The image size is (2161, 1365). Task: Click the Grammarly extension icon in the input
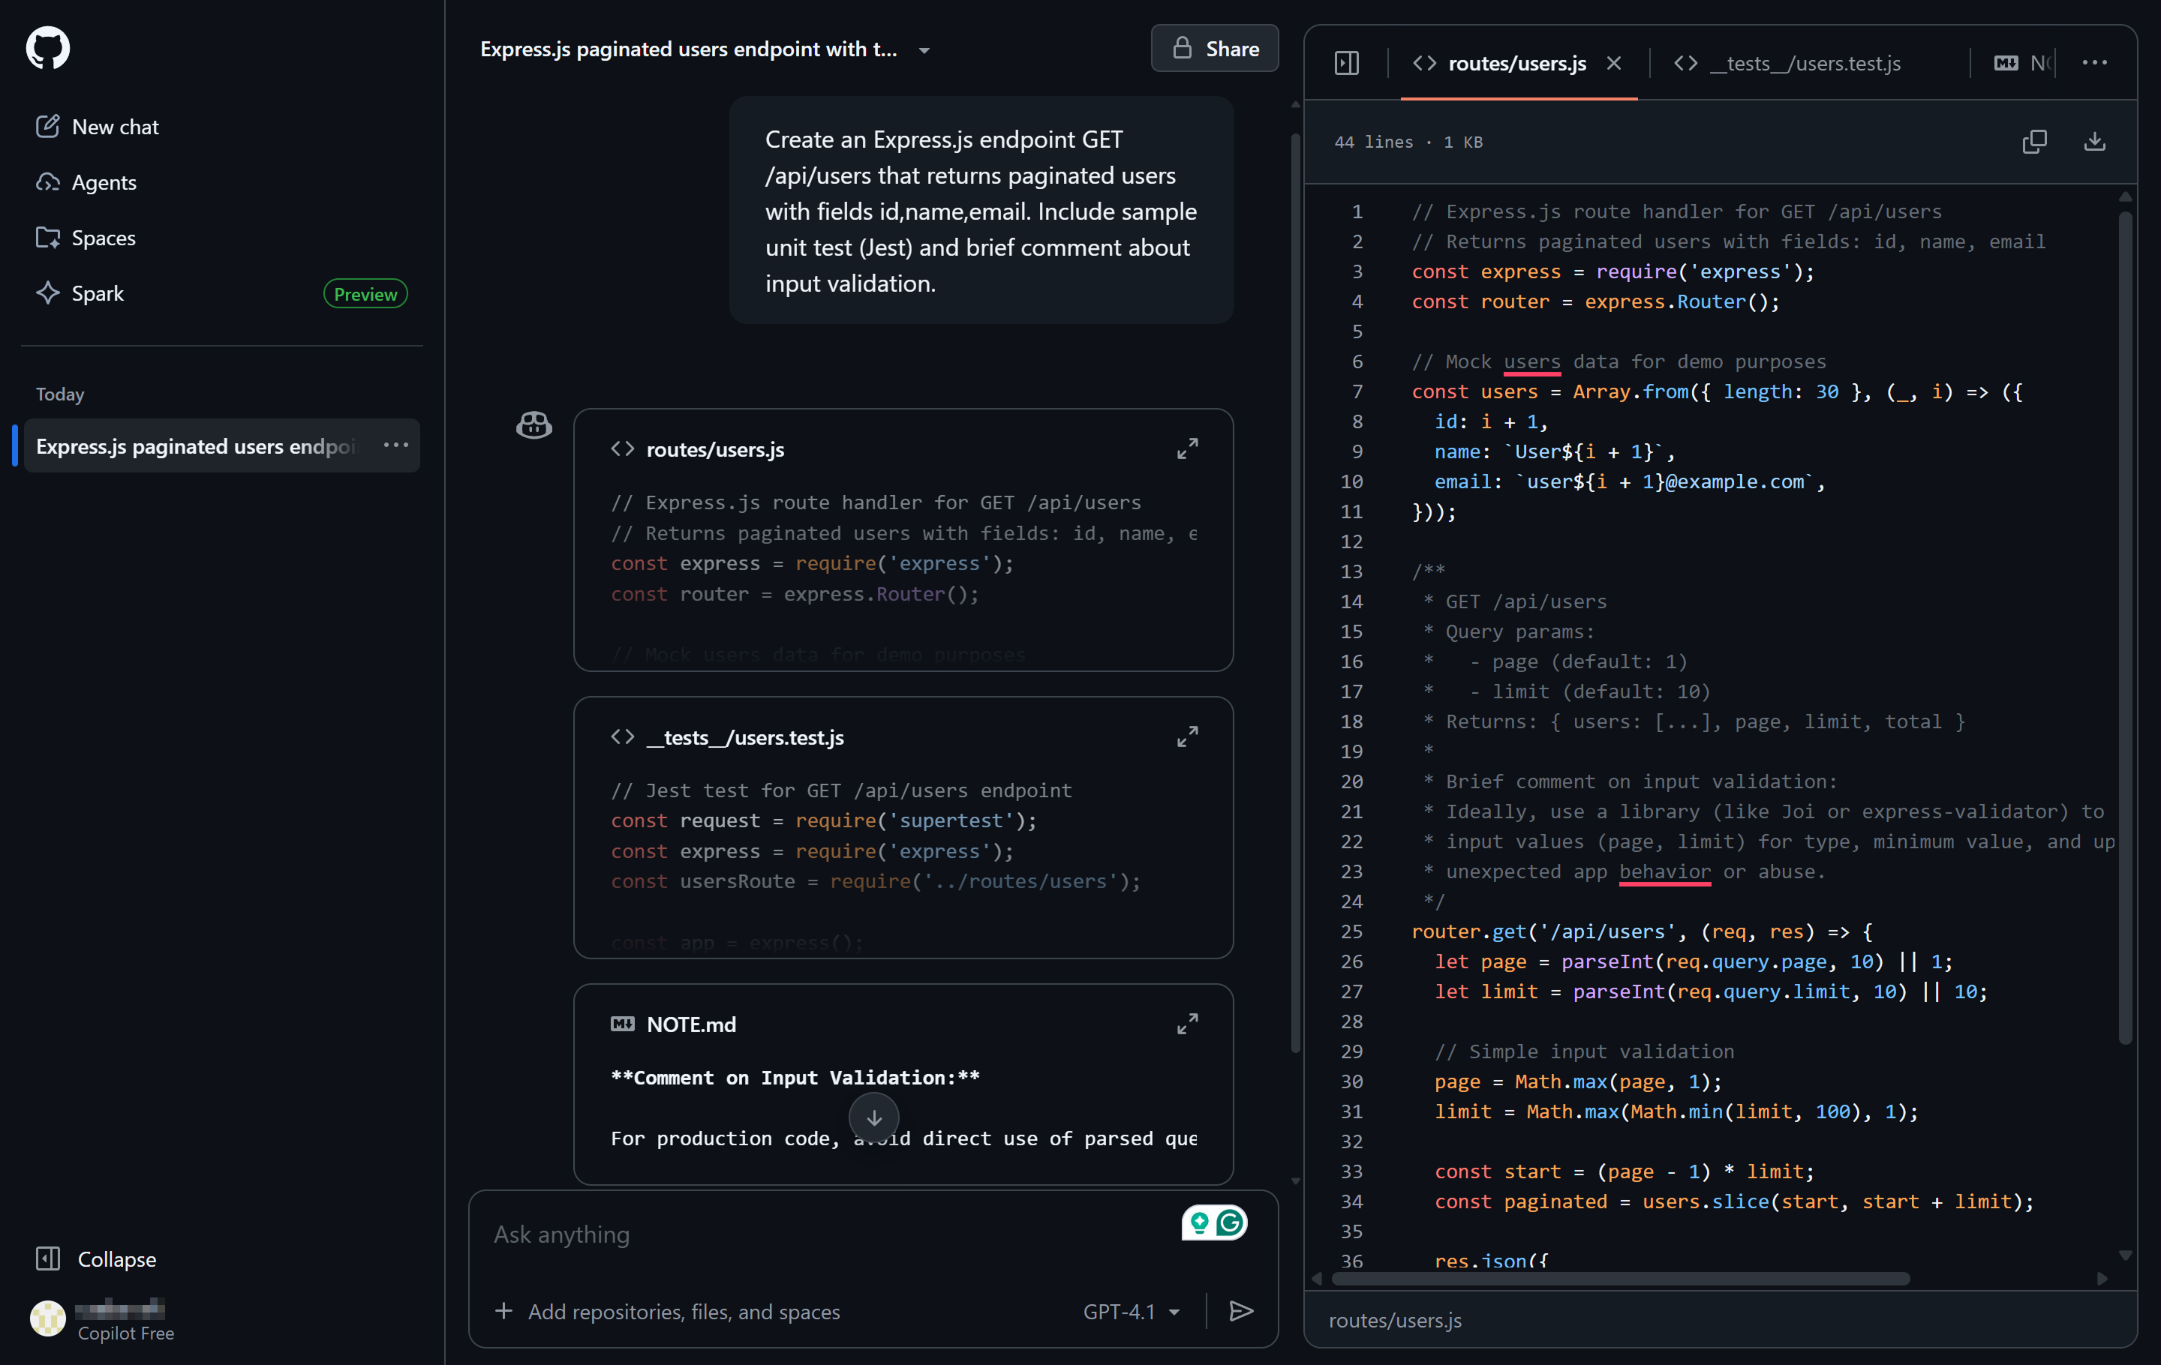point(1232,1222)
